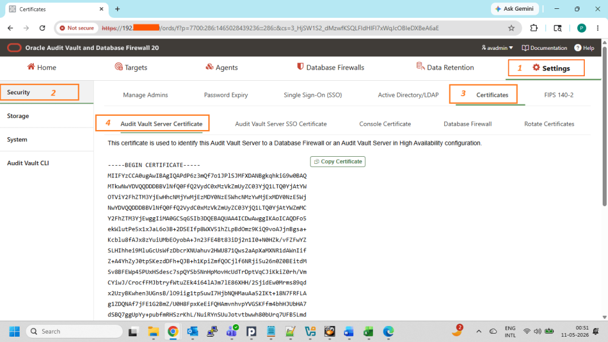Switch to Active Directory/LDAP tab
The height and width of the screenshot is (342, 608).
[x=408, y=95]
